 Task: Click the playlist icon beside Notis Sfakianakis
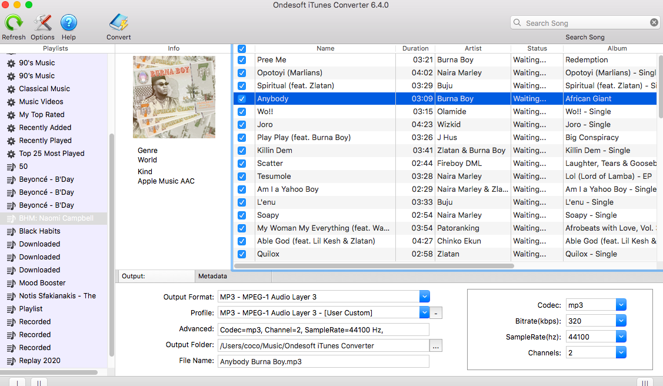click(x=11, y=296)
